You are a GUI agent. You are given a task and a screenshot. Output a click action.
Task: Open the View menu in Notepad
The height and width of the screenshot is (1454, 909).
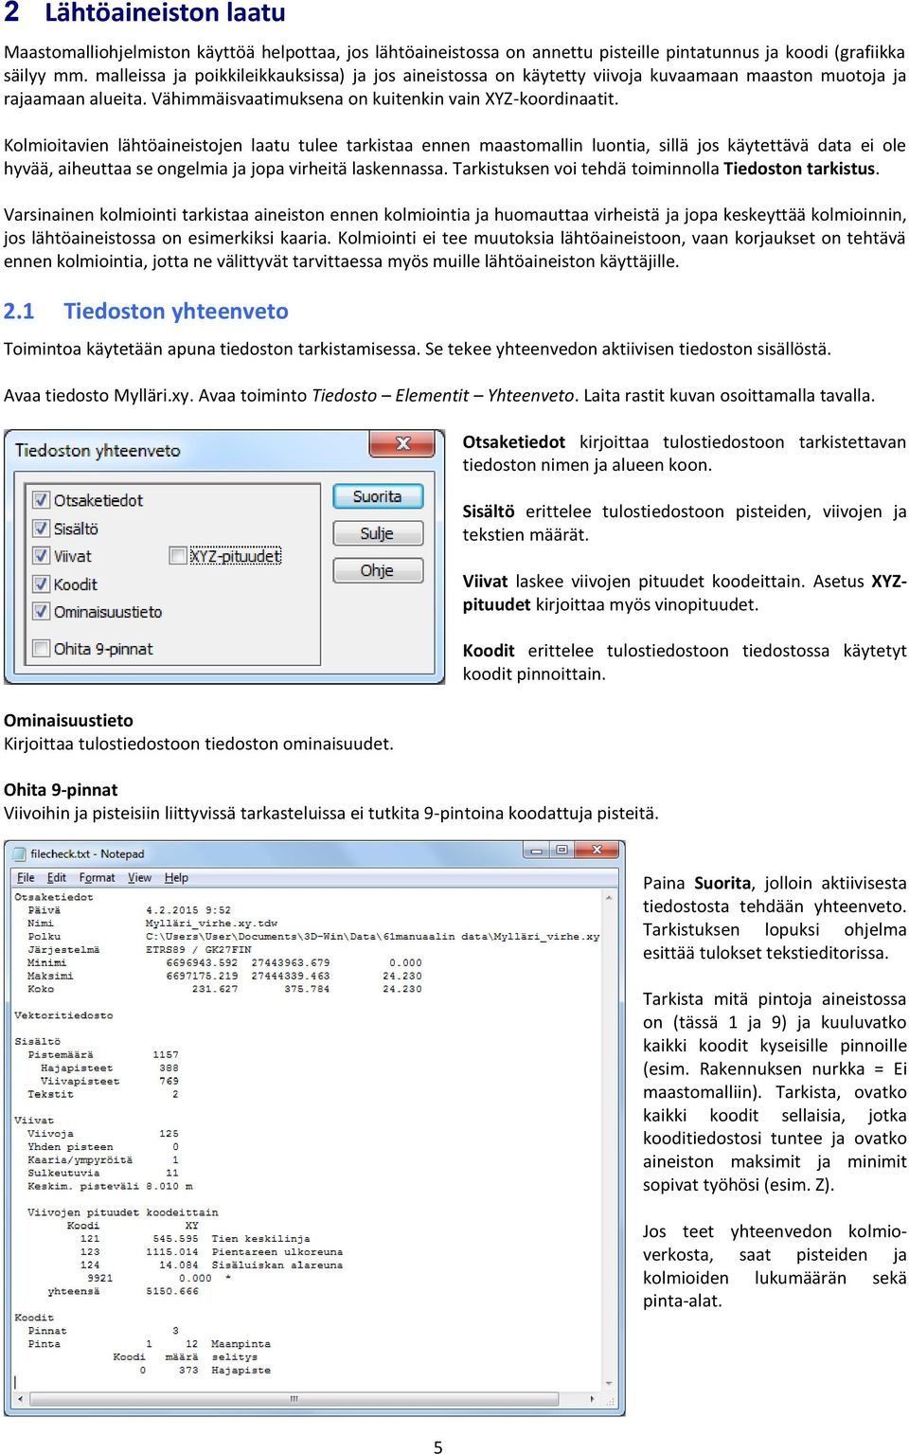coord(140,878)
